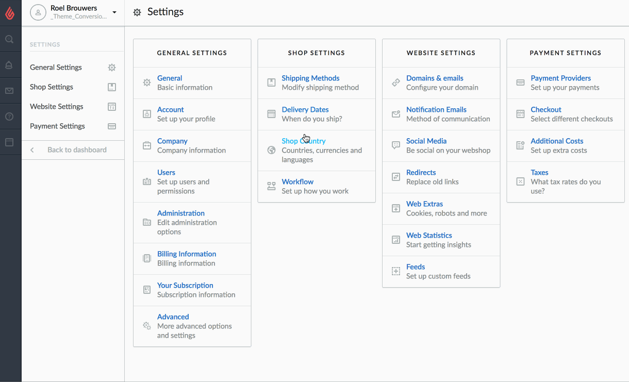This screenshot has height=382, width=629.
Task: Open Taxes settings
Action: point(540,173)
